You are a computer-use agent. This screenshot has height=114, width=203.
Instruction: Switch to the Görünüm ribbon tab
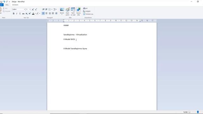click(x=15, y=5)
